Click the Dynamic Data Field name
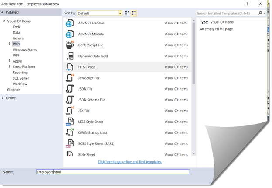 (93, 56)
